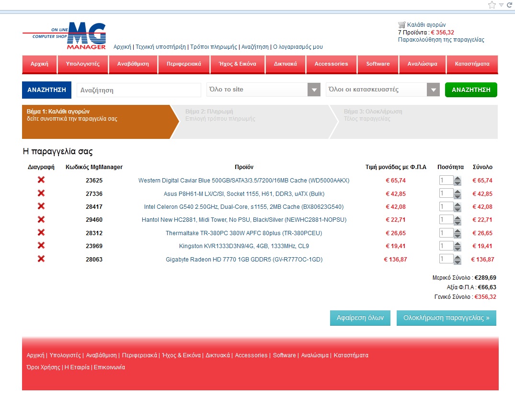Delete the Western Digital Caviar Blue item
The image size is (515, 398).
[x=41, y=180]
